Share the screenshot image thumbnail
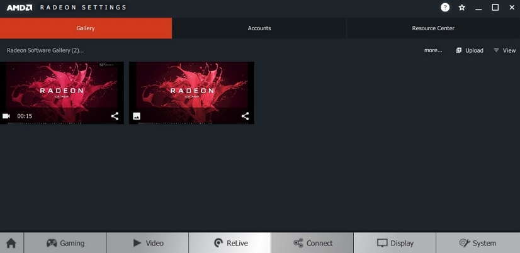 [x=245, y=116]
